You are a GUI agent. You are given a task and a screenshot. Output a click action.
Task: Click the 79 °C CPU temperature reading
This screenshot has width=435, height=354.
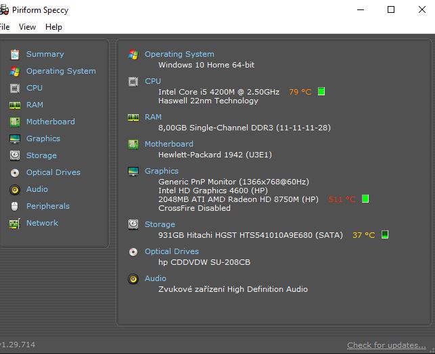pos(300,92)
